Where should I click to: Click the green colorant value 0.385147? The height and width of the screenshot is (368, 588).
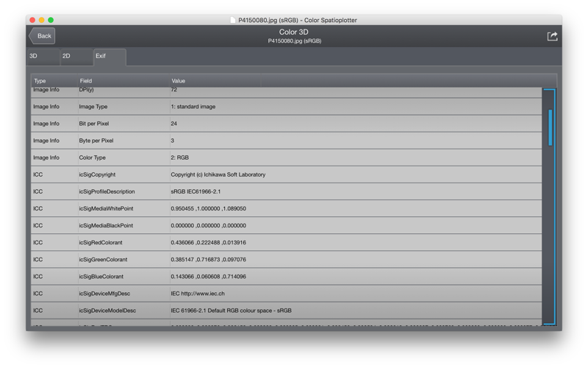point(209,260)
